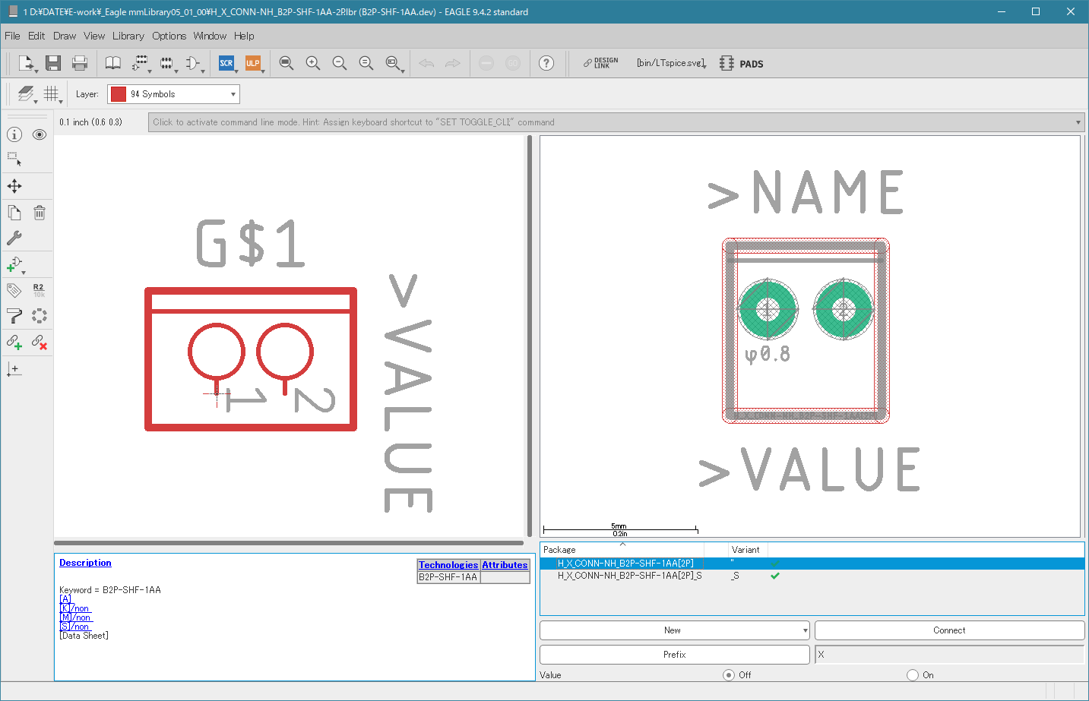Click the Redraw magnifier icon
This screenshot has width=1089, height=701.
(366, 63)
